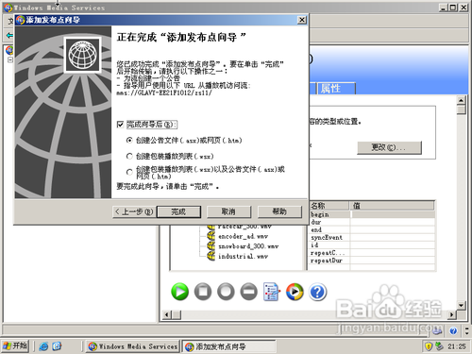Image resolution: width=472 pixels, height=354 pixels.
Task: Open the playlist properties checklist icon
Action: point(271,292)
